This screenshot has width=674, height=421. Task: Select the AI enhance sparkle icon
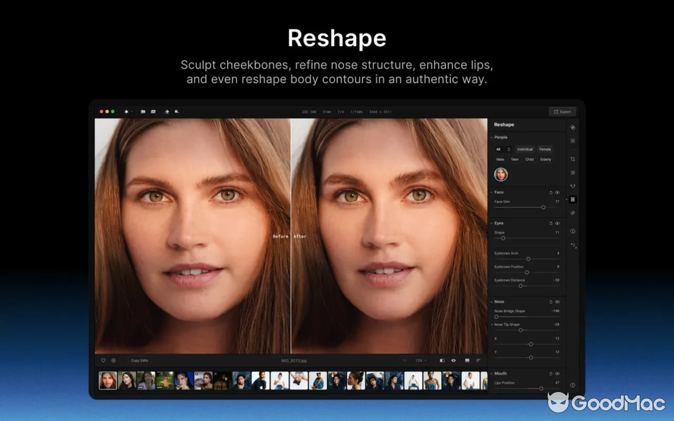tap(573, 213)
